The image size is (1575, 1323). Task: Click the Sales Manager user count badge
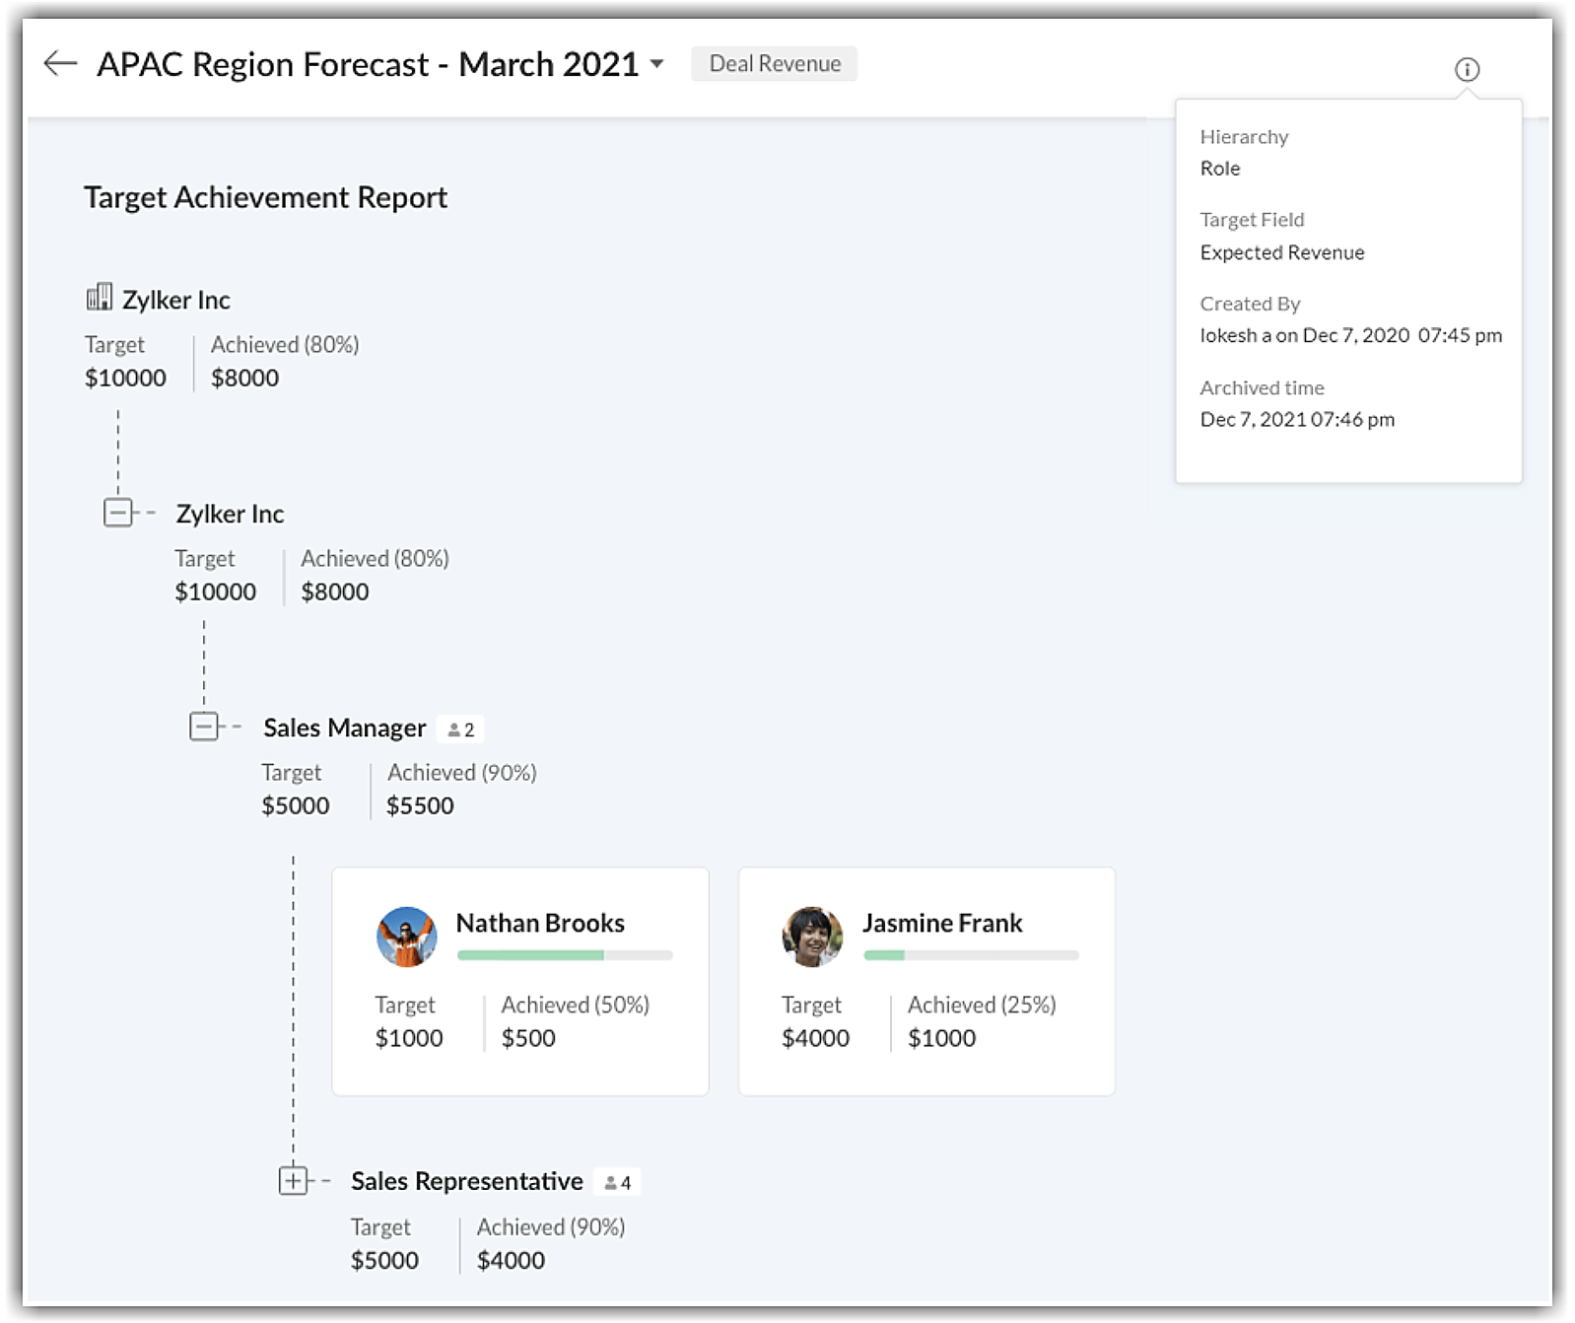click(x=460, y=730)
